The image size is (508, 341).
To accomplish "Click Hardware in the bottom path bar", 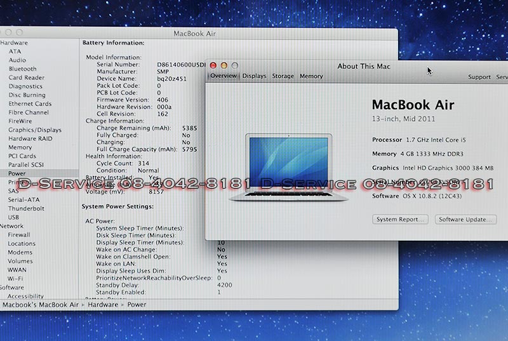I will coord(103,305).
